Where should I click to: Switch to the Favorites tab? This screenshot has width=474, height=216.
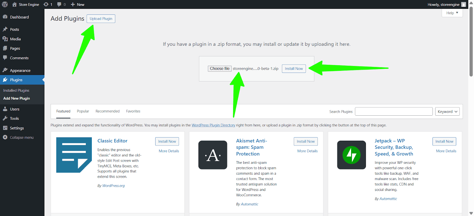coord(133,111)
